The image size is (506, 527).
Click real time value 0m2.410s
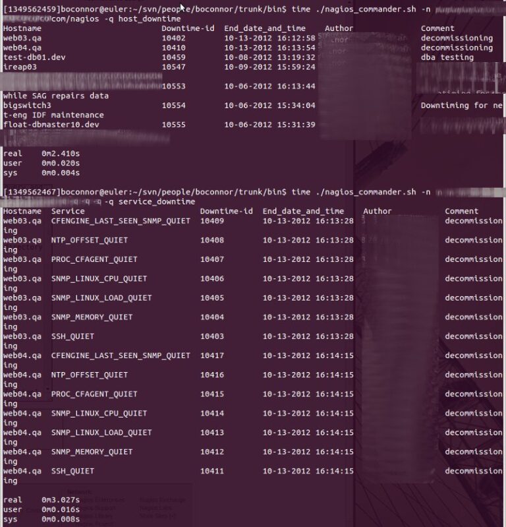pos(61,154)
